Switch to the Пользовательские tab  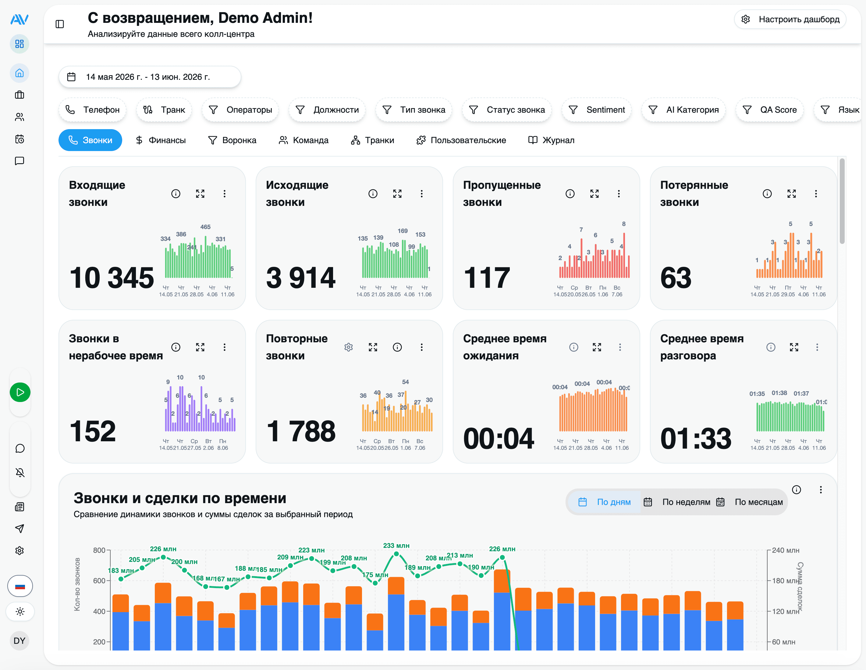[462, 140]
